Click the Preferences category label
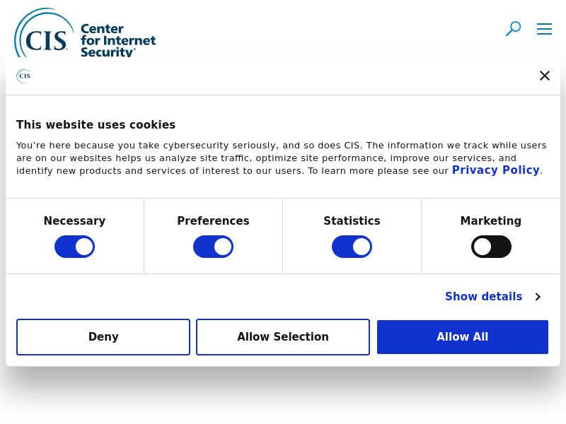The image size is (566, 424). (213, 221)
